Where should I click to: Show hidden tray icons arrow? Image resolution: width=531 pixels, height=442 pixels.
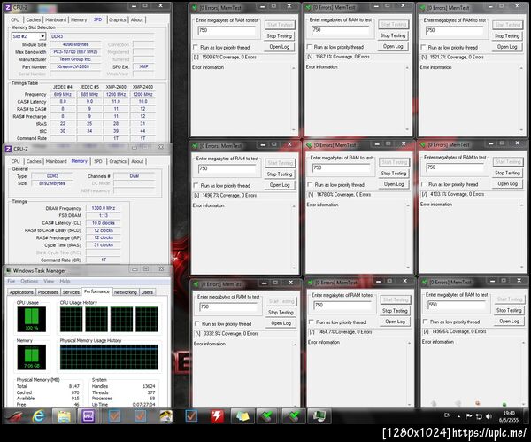(458, 416)
